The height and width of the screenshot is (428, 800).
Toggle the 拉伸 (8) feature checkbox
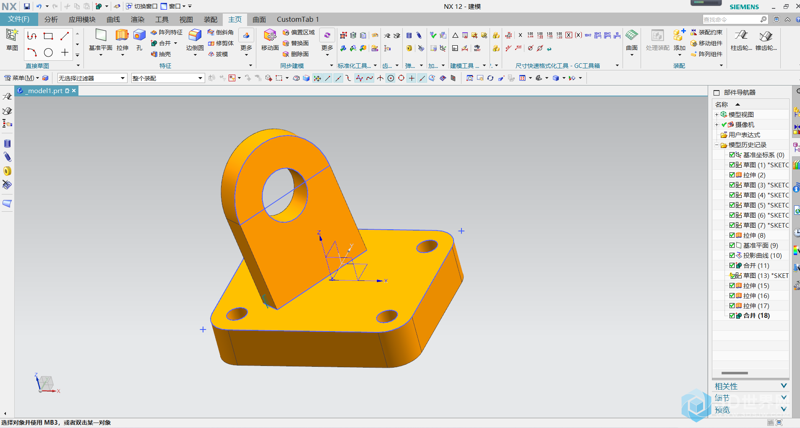[x=732, y=235]
